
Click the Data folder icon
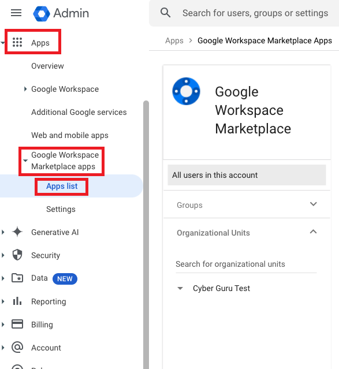pos(17,278)
